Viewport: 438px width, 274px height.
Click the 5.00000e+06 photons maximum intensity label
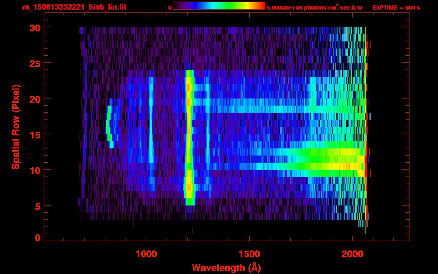[x=314, y=7]
